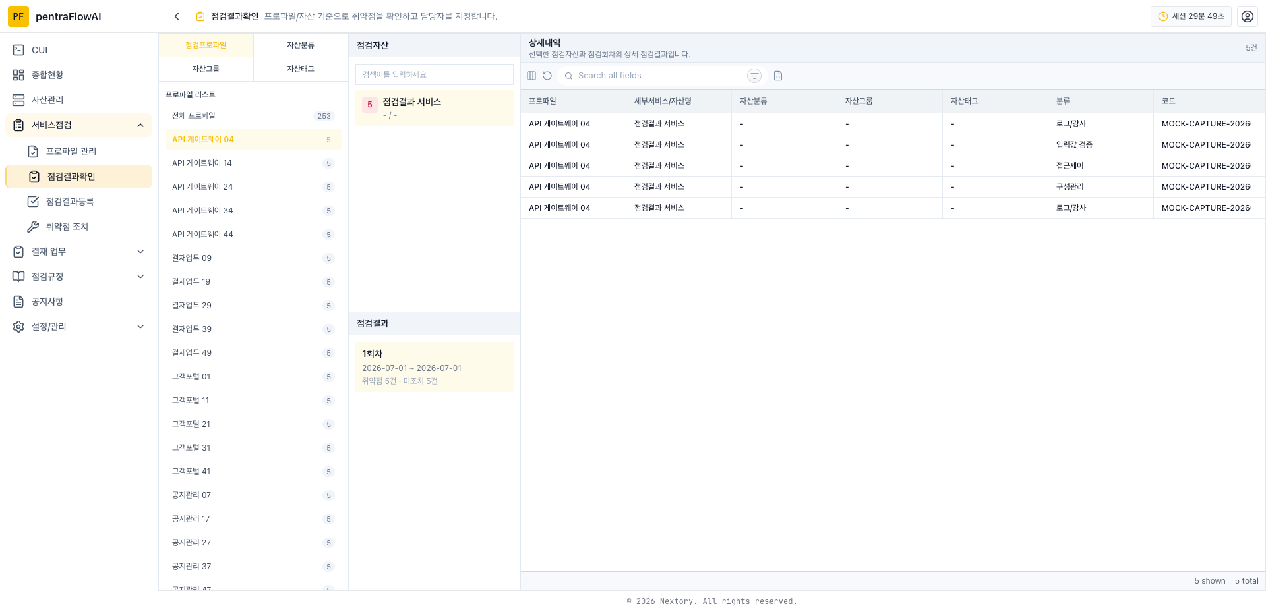Open the filter icon beside search field
The image size is (1266, 612).
[754, 76]
